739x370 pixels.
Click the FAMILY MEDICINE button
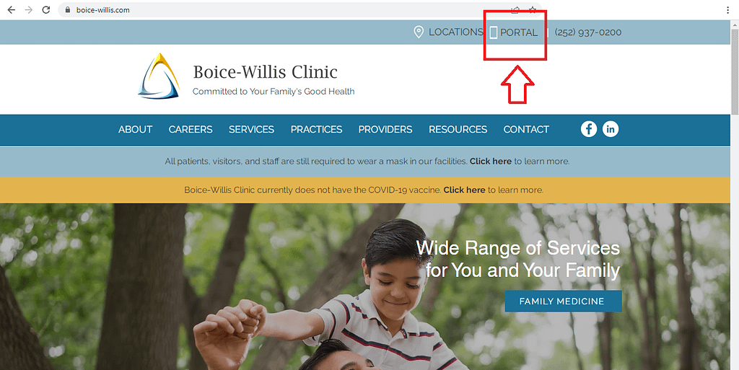click(x=563, y=301)
